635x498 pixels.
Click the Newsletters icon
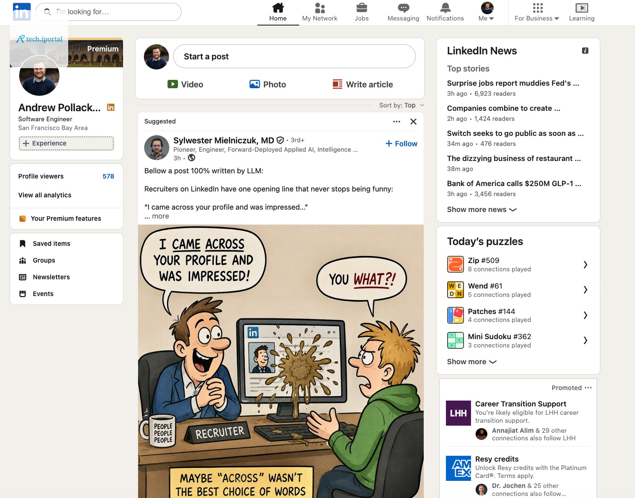click(x=23, y=277)
